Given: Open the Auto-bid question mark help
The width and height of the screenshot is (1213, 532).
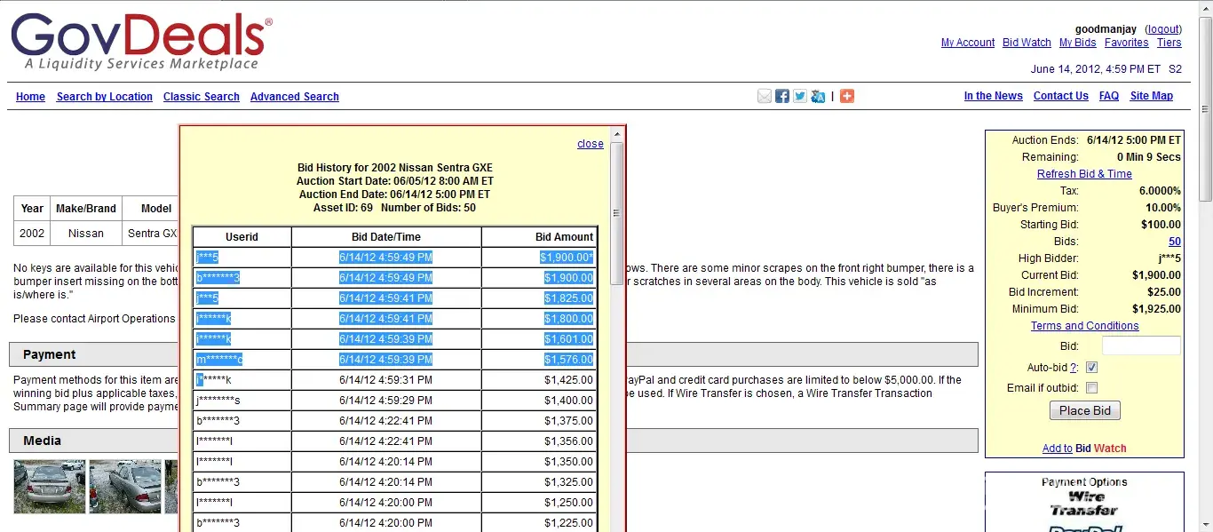Looking at the screenshot, I should (1074, 368).
